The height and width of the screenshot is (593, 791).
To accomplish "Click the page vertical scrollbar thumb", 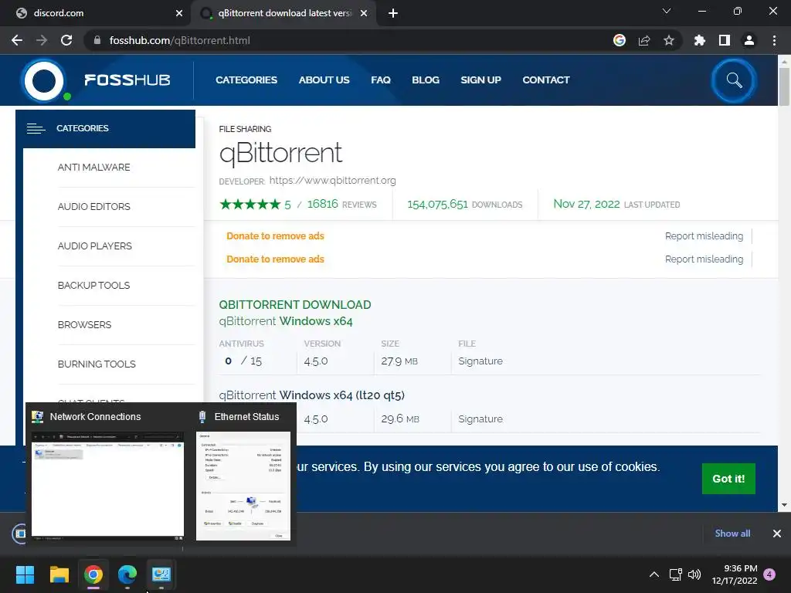I will [784, 86].
